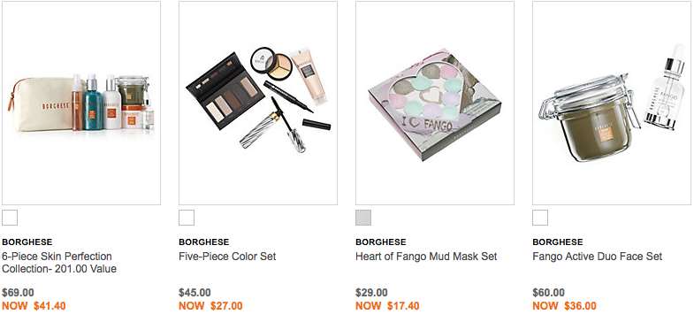Viewport: 694px width, 330px height.
Task: Select gray swatch under Heart of Fango set
Action: click(363, 218)
